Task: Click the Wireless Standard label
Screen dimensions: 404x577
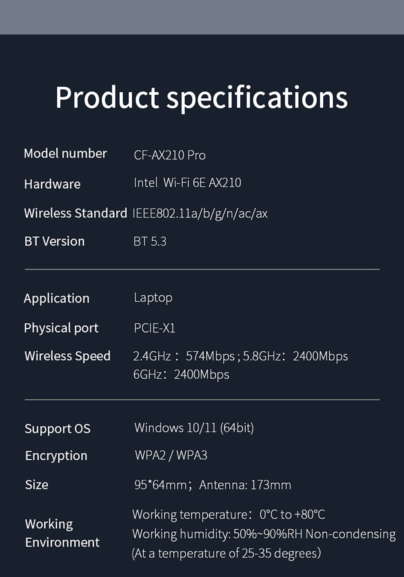Action: 75,213
